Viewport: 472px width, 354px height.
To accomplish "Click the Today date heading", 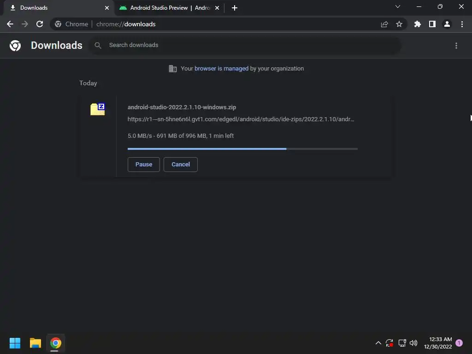I will tap(88, 83).
